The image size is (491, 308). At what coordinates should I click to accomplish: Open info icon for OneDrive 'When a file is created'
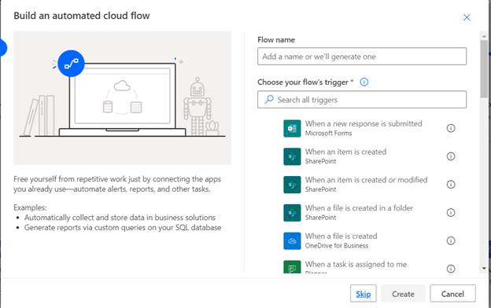point(451,240)
